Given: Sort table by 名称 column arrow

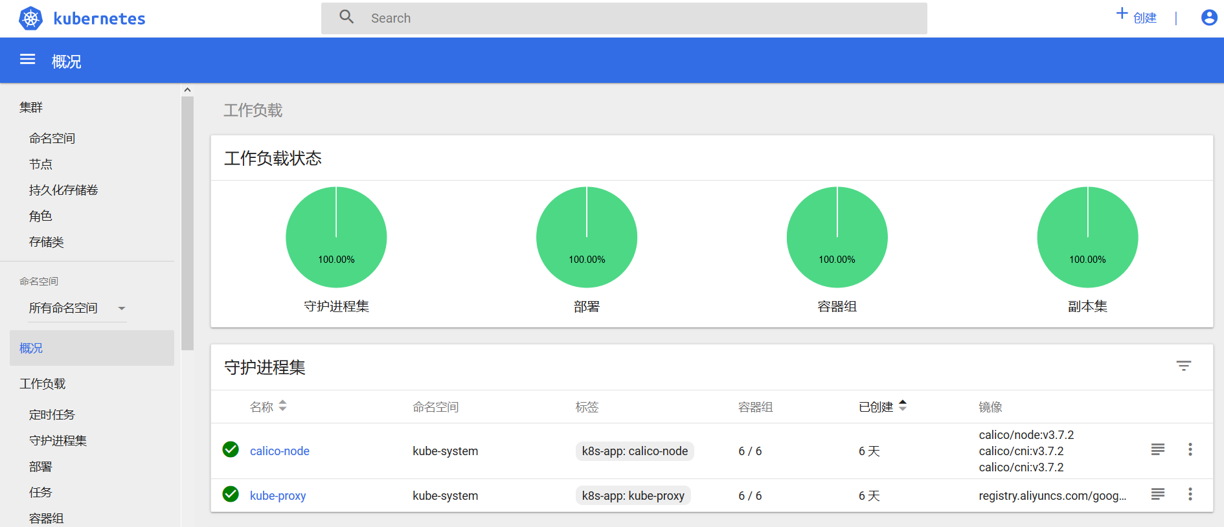Looking at the screenshot, I should pos(282,406).
